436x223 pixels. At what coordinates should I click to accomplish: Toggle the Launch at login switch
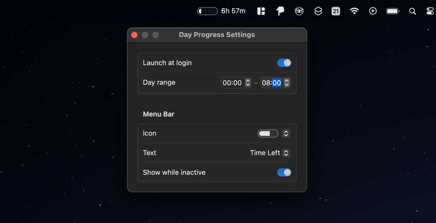tap(284, 63)
